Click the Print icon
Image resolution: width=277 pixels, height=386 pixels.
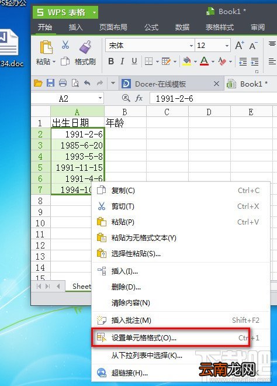(x=63, y=83)
